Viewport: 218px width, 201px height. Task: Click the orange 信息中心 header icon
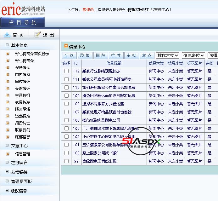66,46
